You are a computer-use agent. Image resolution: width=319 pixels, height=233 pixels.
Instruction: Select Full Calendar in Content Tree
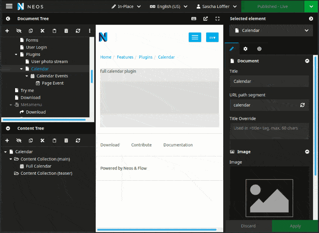[x=38, y=166]
